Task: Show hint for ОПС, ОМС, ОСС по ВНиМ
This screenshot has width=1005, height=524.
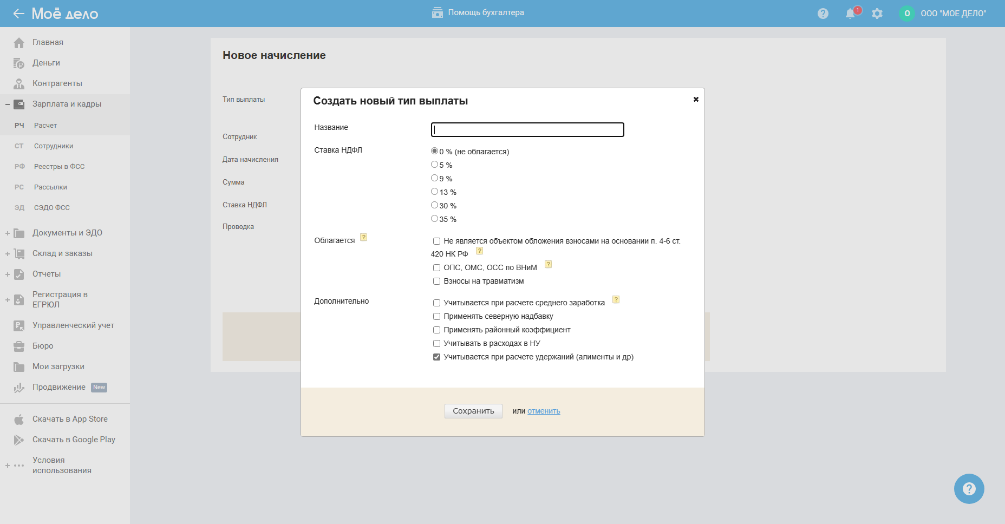Action: [x=548, y=264]
